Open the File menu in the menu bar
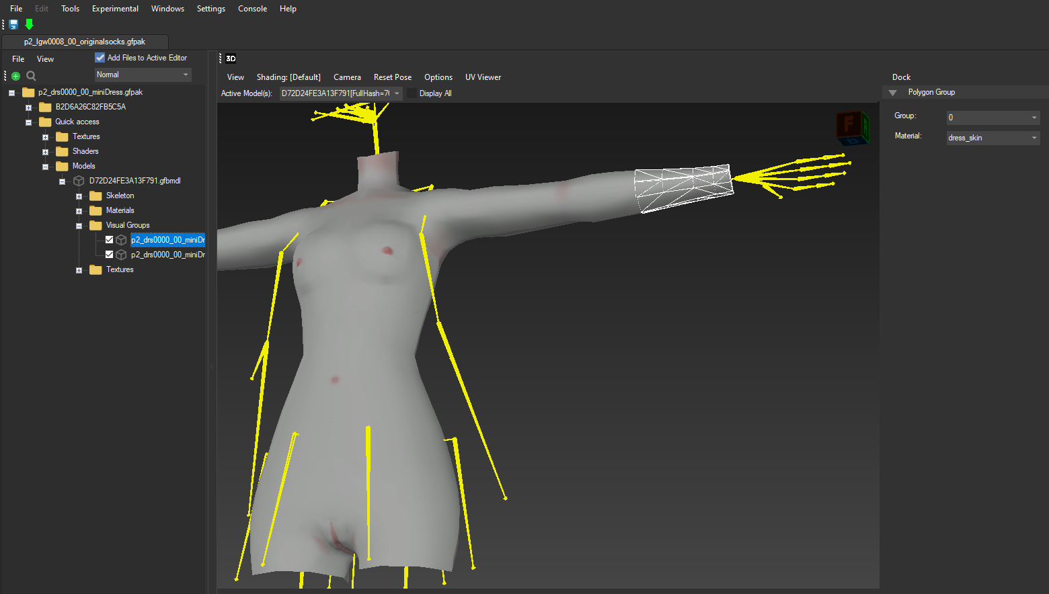 coord(16,9)
